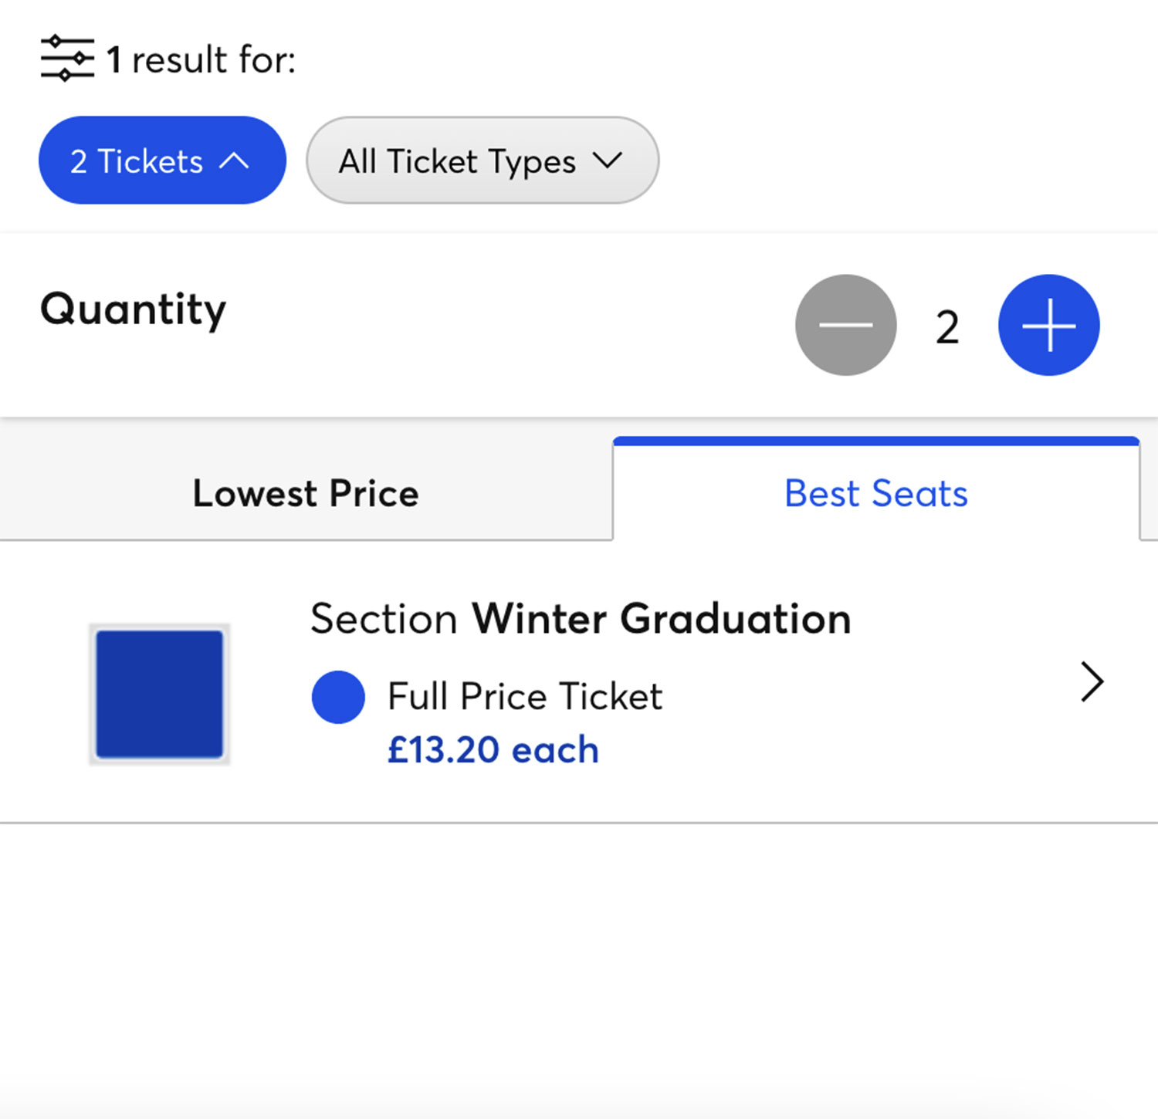Collapse the 2 Tickets pill chevron
1158x1119 pixels.
click(x=235, y=161)
